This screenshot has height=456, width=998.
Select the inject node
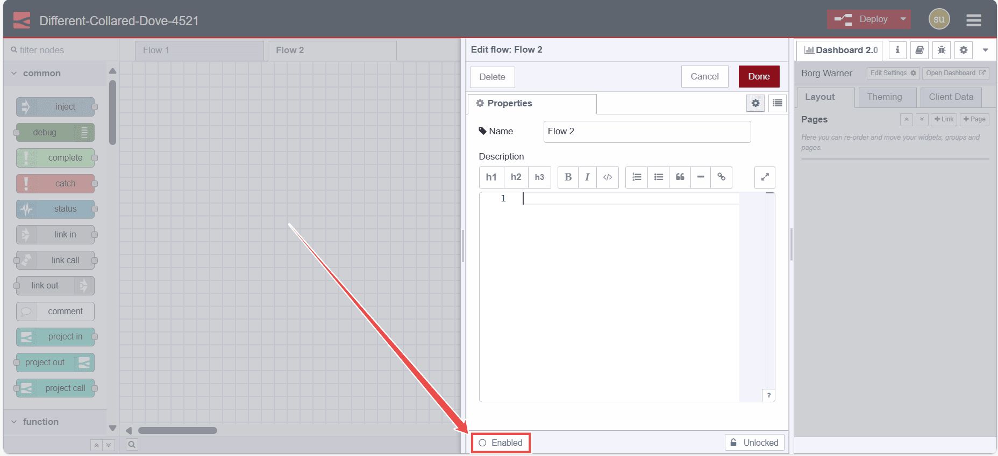[55, 107]
